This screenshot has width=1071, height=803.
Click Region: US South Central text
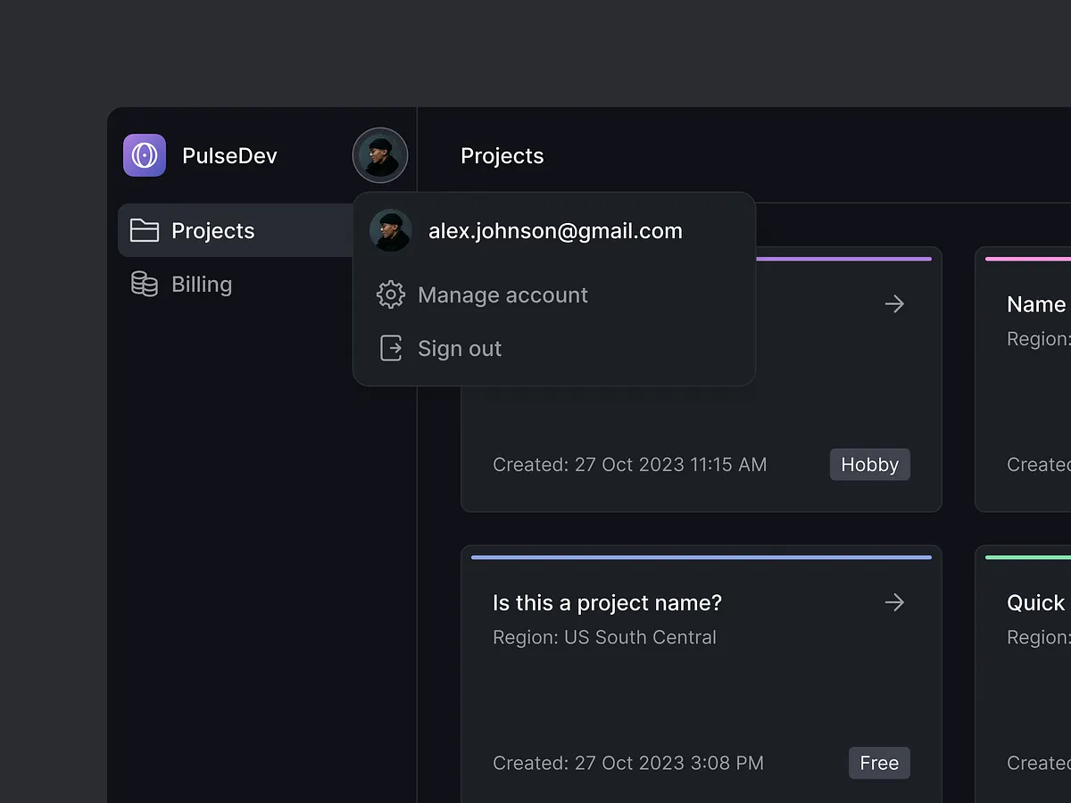click(604, 637)
